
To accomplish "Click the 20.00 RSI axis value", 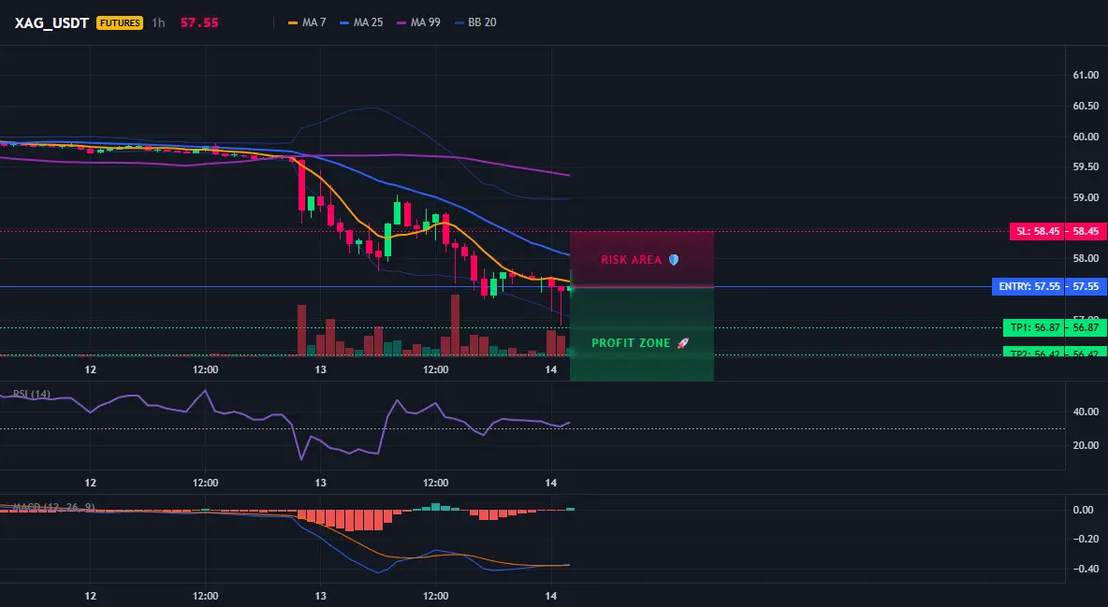I will [1086, 445].
